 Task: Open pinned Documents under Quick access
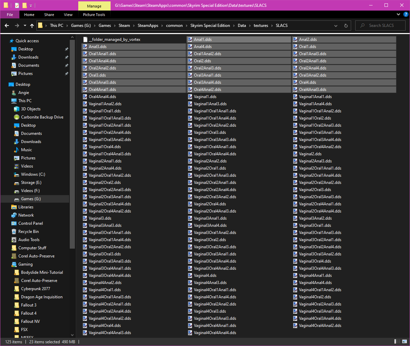click(x=29, y=65)
